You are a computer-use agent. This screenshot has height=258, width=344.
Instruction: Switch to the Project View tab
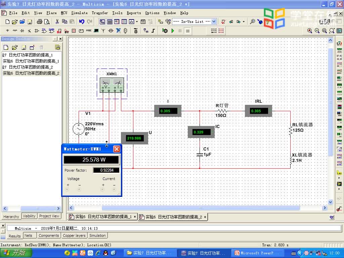coord(49,216)
